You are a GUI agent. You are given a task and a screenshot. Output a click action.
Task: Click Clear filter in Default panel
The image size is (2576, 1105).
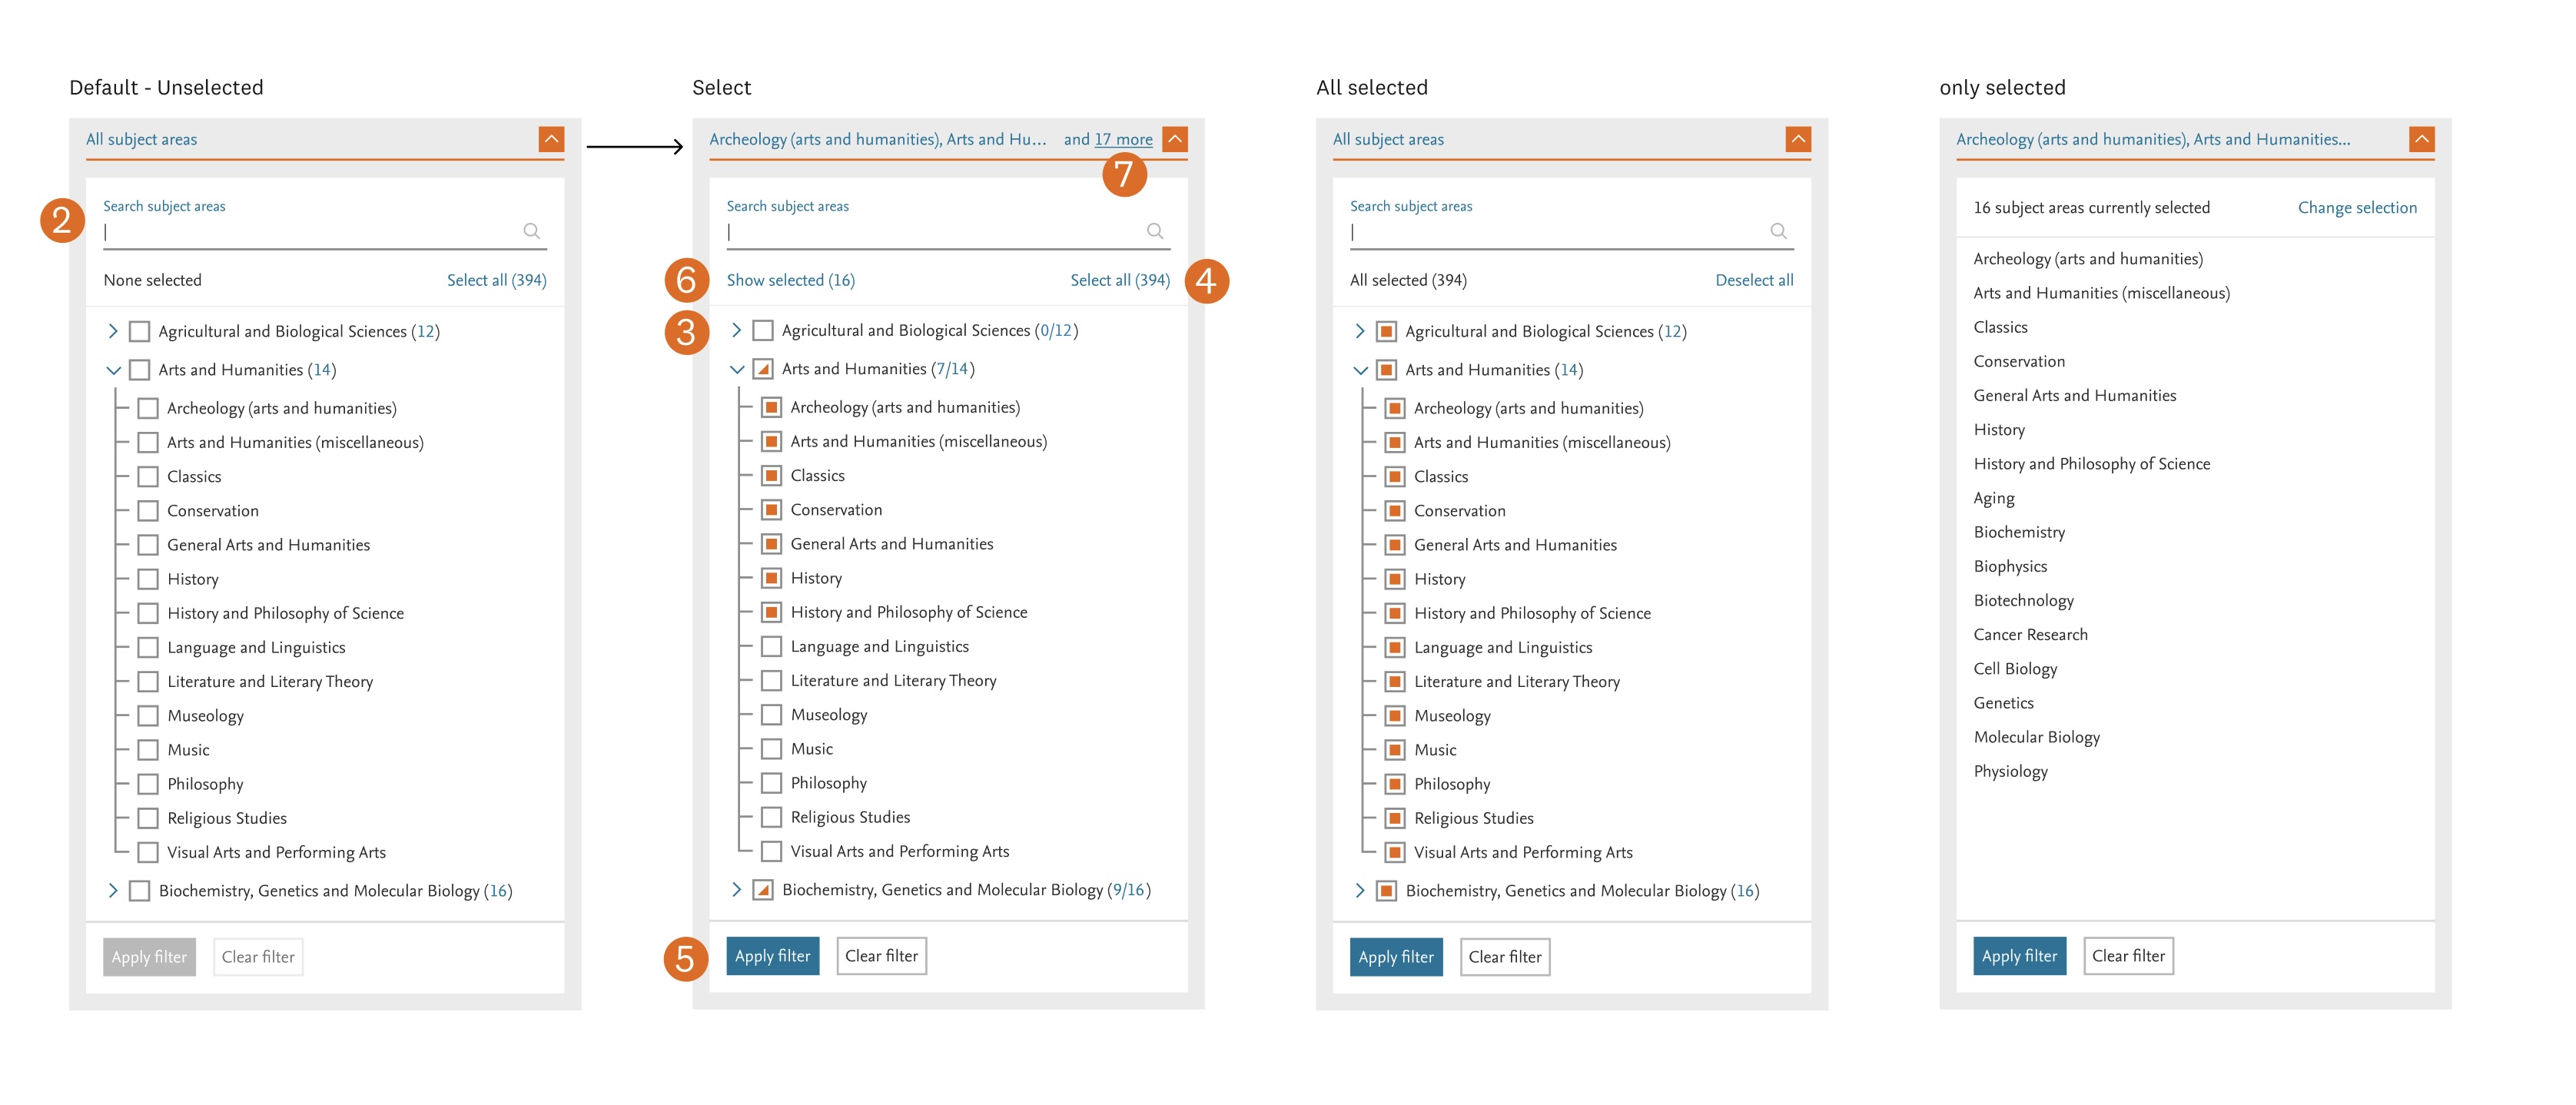[x=258, y=957]
